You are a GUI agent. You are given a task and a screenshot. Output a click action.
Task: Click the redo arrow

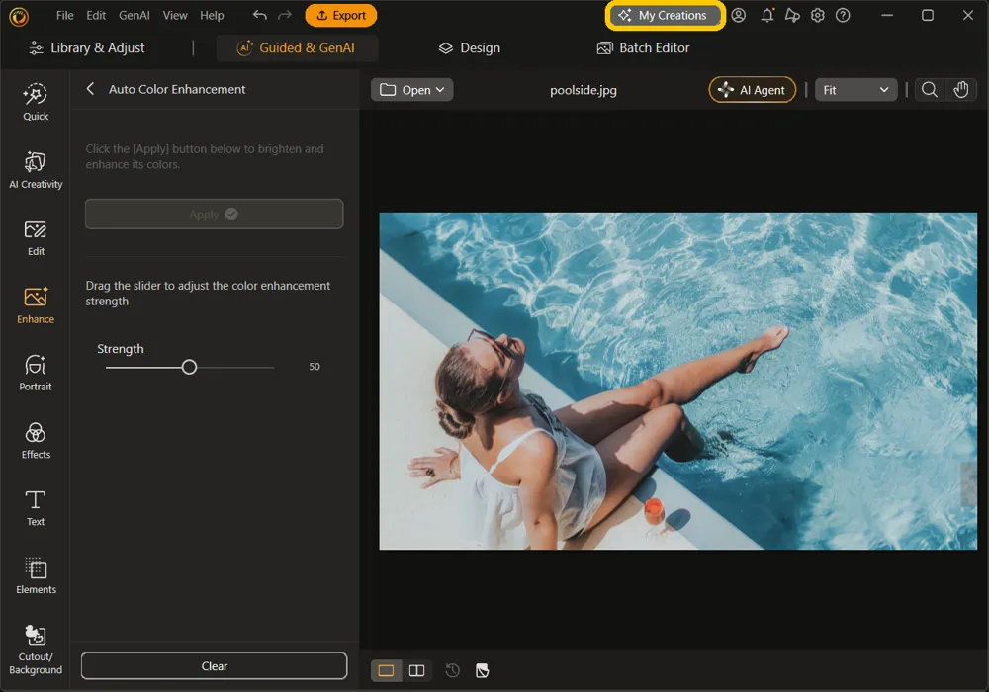point(285,15)
